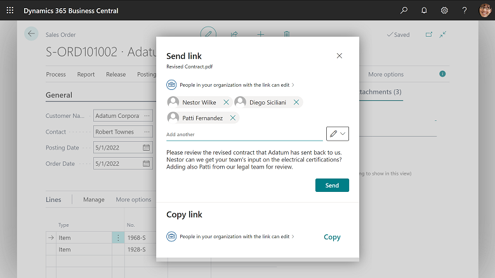Click the 1928-S item number cell
The height and width of the screenshot is (278, 495).
142,250
